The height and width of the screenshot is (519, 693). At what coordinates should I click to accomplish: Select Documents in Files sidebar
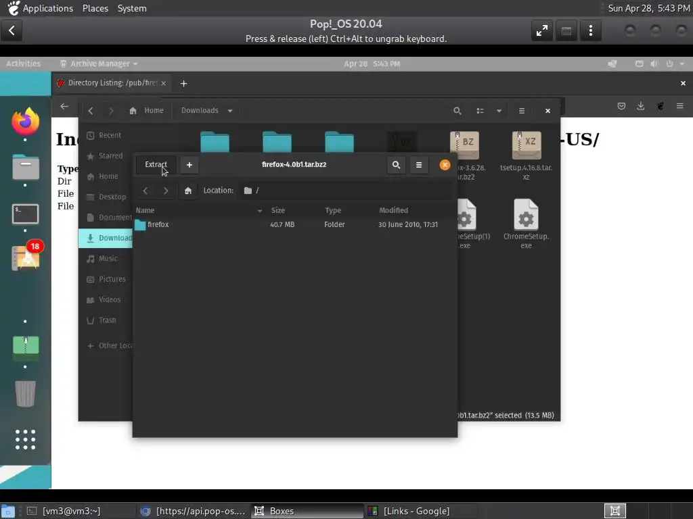coord(105,218)
